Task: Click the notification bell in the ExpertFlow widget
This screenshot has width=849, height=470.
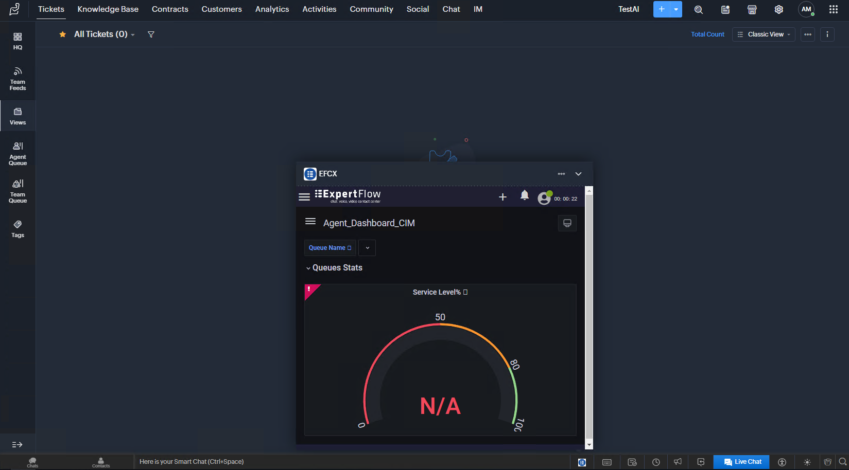Action: (524, 196)
